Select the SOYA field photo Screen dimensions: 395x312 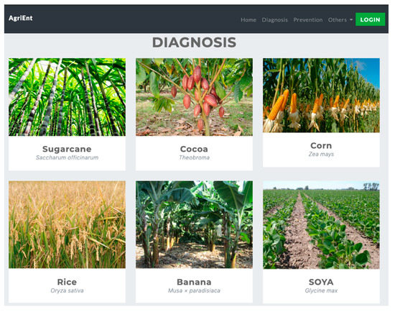click(x=321, y=224)
